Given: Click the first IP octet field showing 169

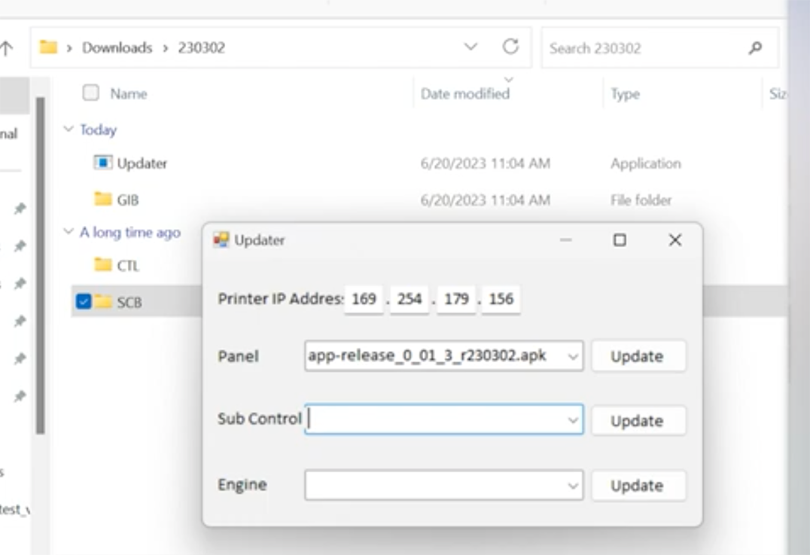Looking at the screenshot, I should [x=363, y=298].
